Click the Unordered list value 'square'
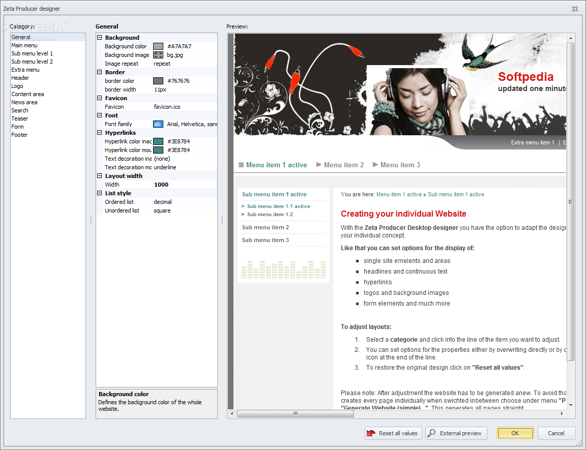The width and height of the screenshot is (586, 450). click(x=162, y=211)
